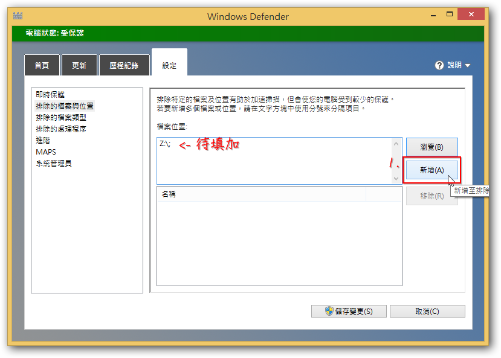Switch to the 首頁 tab

tap(42, 66)
